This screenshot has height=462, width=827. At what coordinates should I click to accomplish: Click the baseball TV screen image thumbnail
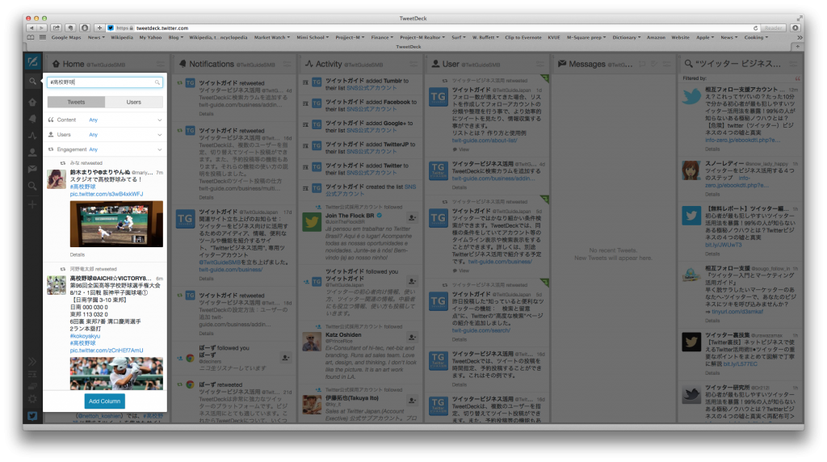coord(116,224)
